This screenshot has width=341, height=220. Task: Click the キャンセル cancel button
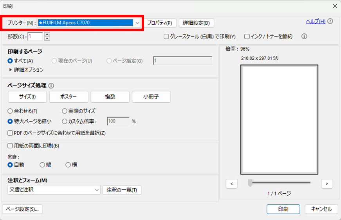pos(321,209)
